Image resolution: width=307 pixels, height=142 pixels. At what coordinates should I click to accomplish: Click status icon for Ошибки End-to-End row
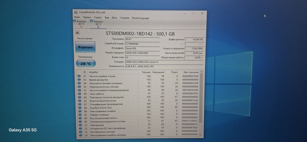coord(80,108)
